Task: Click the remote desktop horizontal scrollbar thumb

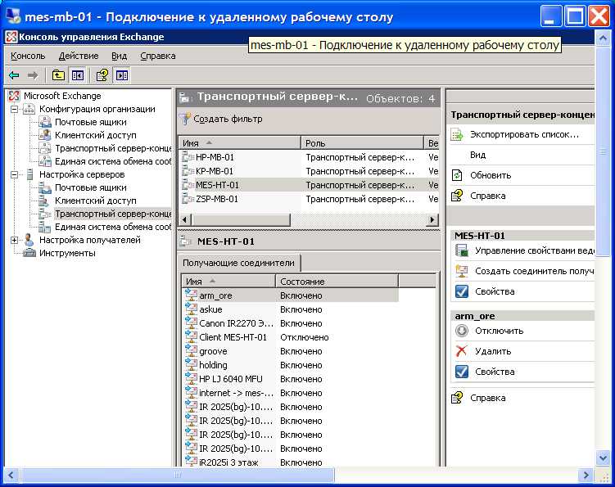Action: click(x=177, y=476)
